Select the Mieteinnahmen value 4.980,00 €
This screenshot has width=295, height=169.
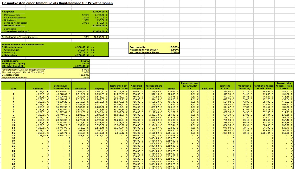82,47
